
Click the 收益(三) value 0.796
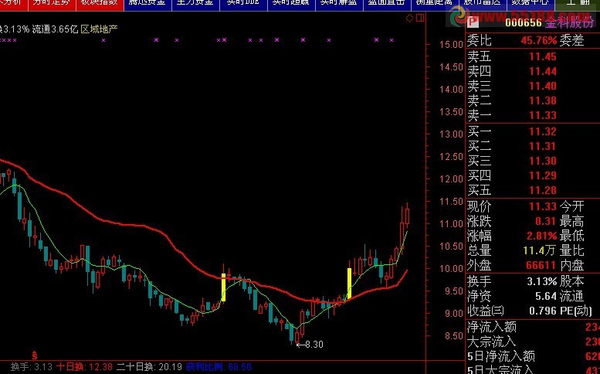coord(543,311)
